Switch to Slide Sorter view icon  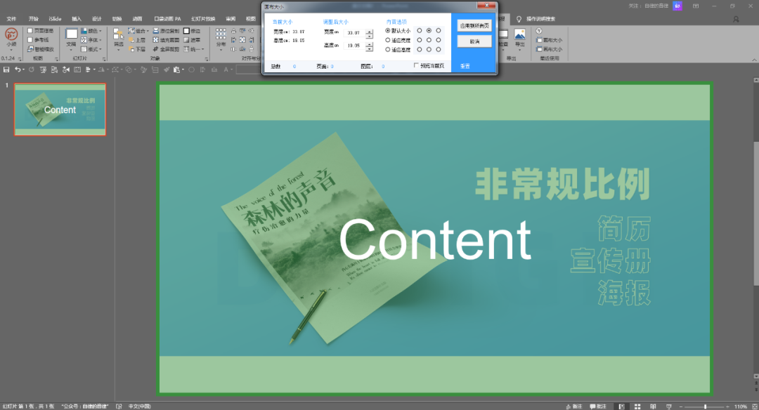[x=637, y=406]
